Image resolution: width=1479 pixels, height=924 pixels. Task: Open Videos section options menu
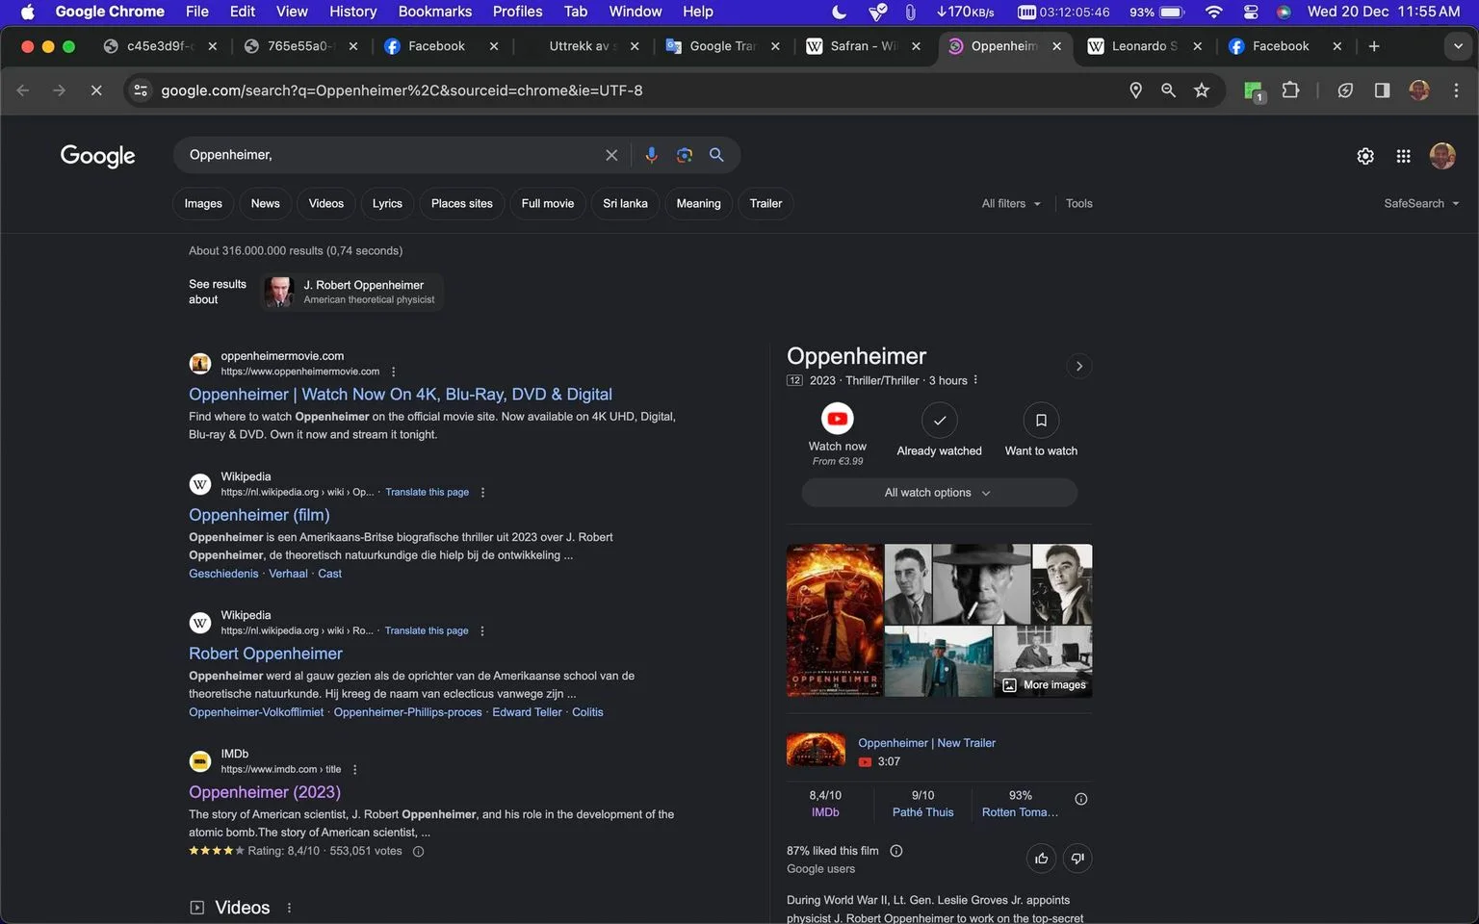pyautogui.click(x=289, y=908)
